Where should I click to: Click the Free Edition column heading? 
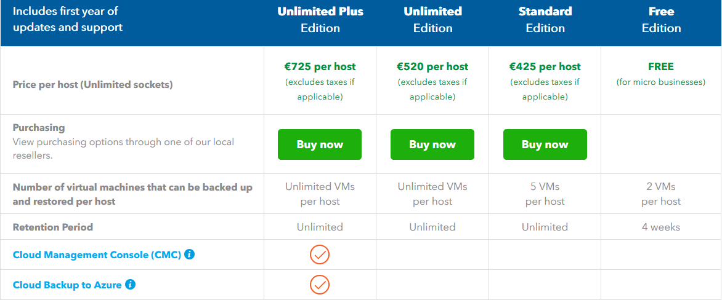coord(661,20)
